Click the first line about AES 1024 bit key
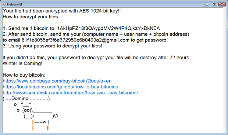 coord(62,11)
